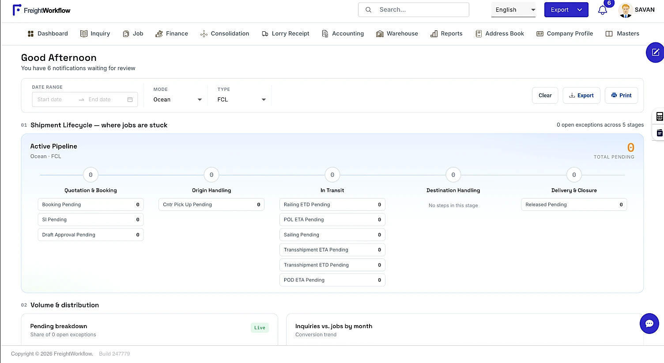Click the Sailing Pending step

pos(332,235)
